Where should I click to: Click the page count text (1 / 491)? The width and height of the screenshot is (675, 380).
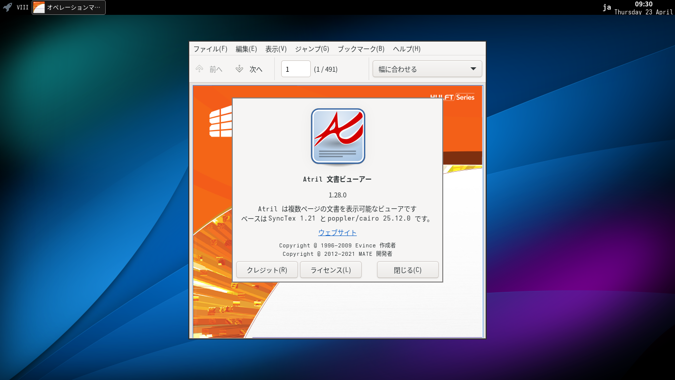click(x=326, y=69)
